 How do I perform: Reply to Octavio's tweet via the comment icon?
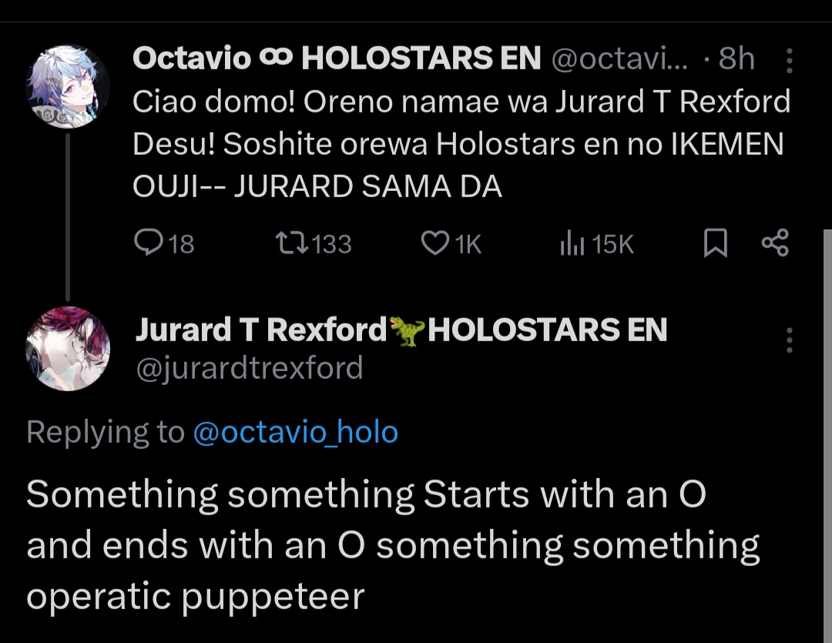146,243
